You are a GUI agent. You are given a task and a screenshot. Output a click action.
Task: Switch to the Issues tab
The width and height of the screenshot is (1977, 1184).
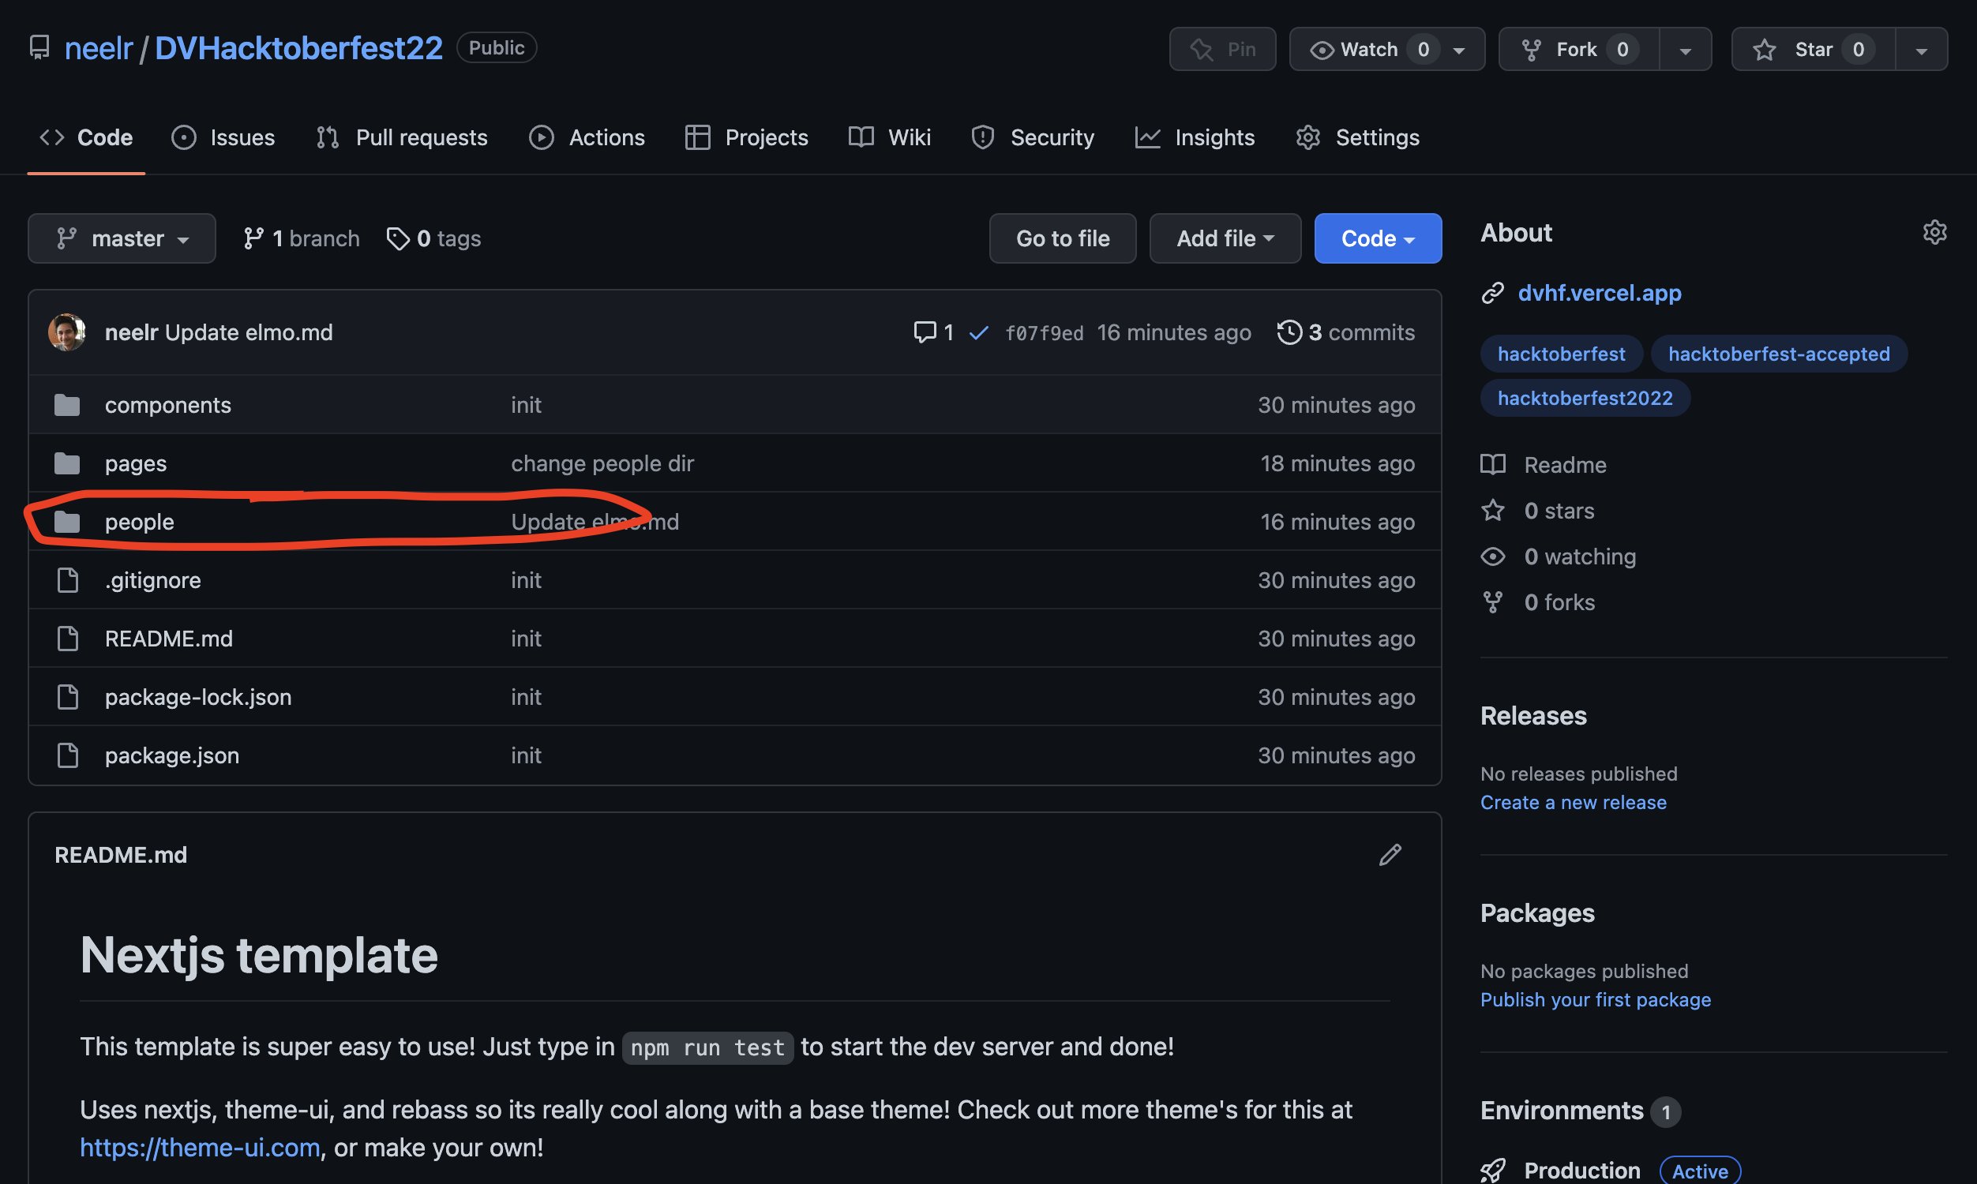[x=223, y=137]
